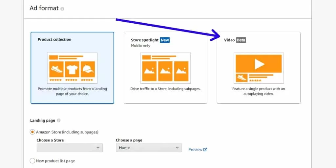Click the "Choose a Store" label
The image size is (336, 168).
(50, 140)
